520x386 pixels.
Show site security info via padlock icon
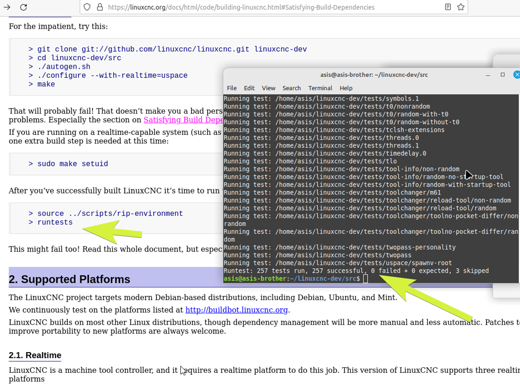coord(100,7)
